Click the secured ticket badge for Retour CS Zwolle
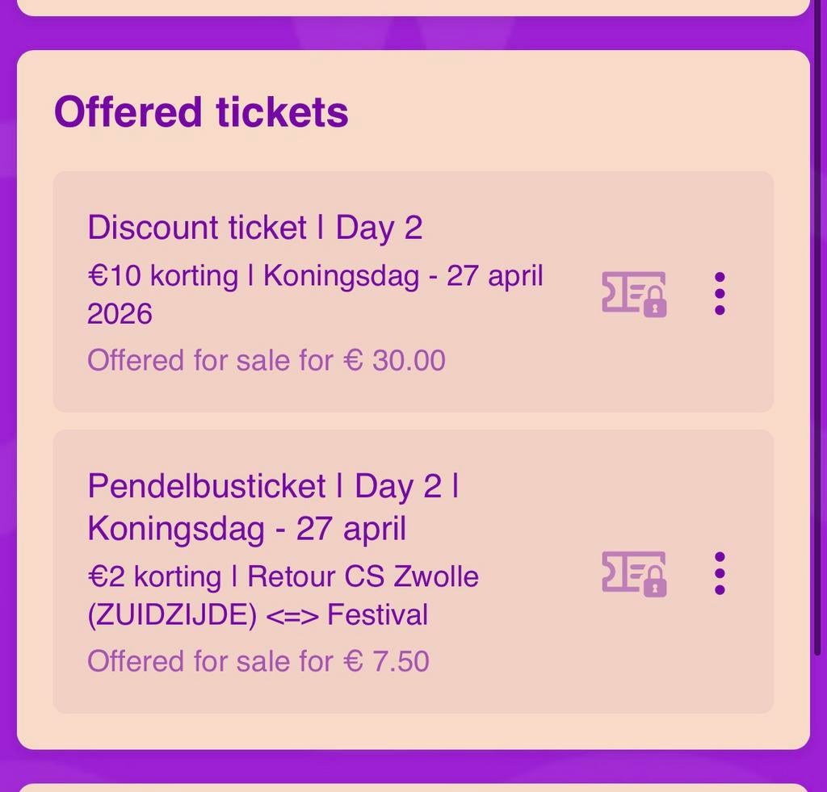Screen dimensions: 827x792 (634, 574)
